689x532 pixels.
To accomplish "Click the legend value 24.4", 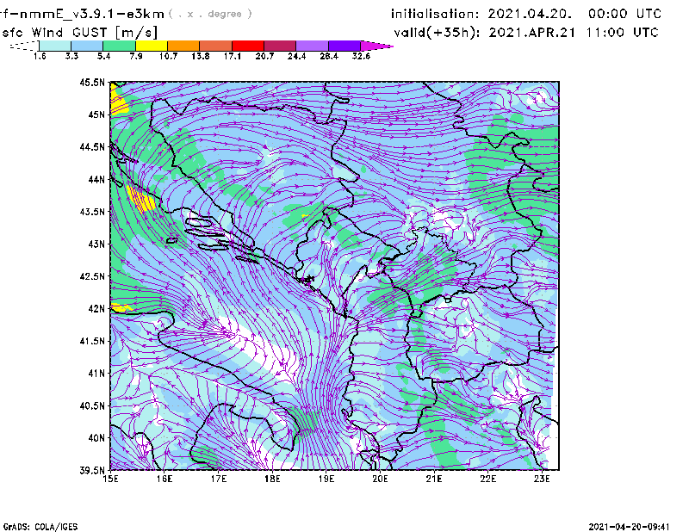I will tap(296, 56).
